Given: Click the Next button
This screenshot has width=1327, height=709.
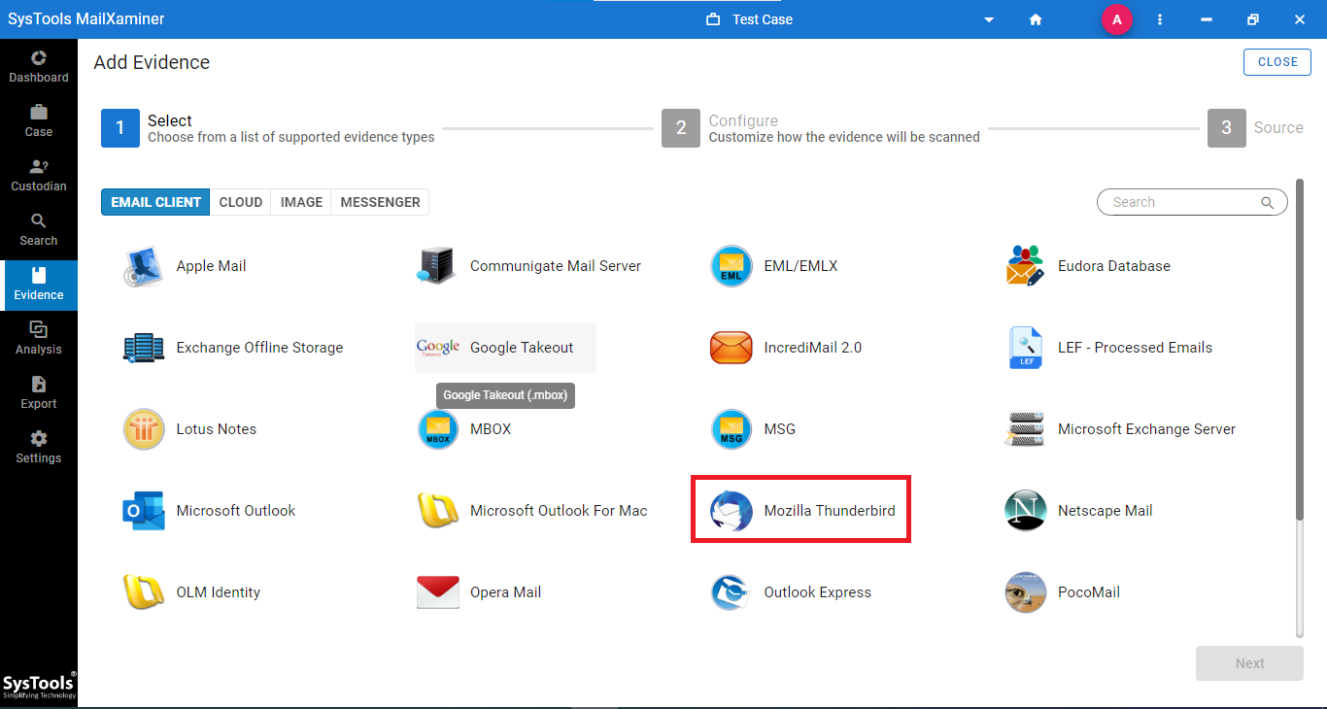Looking at the screenshot, I should point(1249,663).
